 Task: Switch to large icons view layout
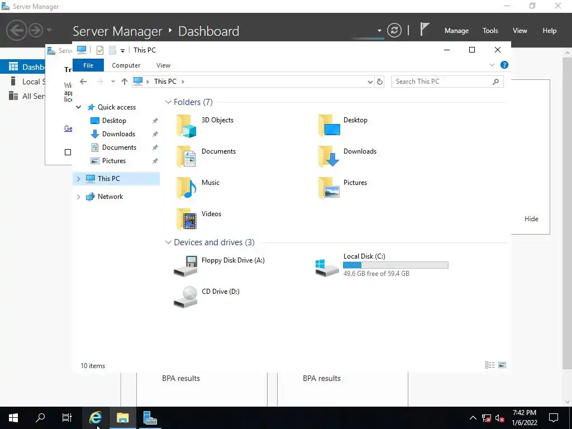point(502,365)
